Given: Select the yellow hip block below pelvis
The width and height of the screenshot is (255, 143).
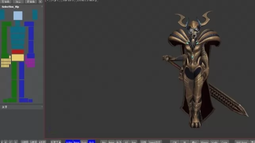Looking at the screenshot, I should pyautogui.click(x=18, y=57).
